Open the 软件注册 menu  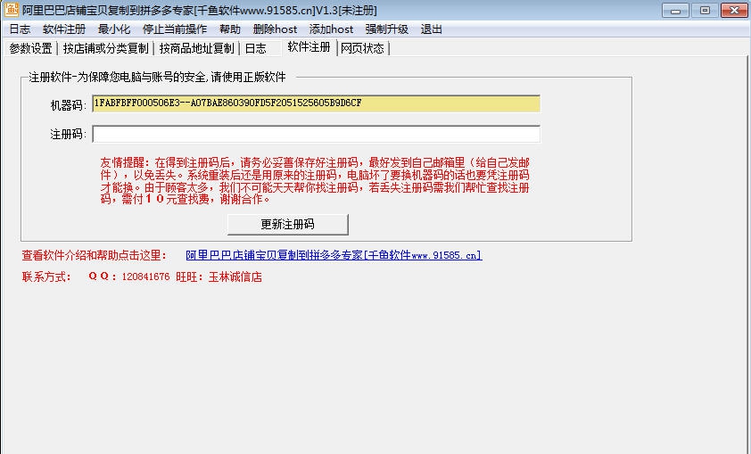[x=64, y=29]
